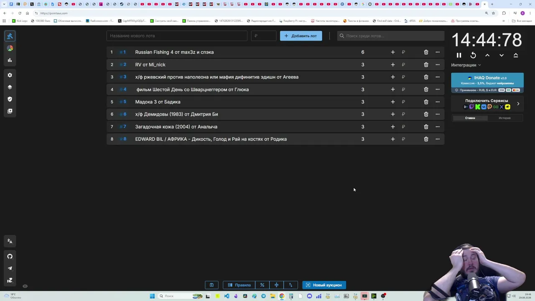Click the donate hand-heart icon in sidebar
The width and height of the screenshot is (535, 301).
10,280
